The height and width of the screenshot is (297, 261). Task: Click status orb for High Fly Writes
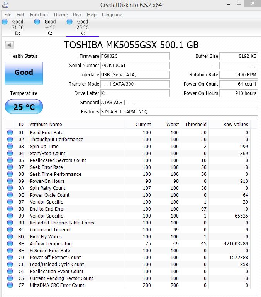tap(10, 236)
